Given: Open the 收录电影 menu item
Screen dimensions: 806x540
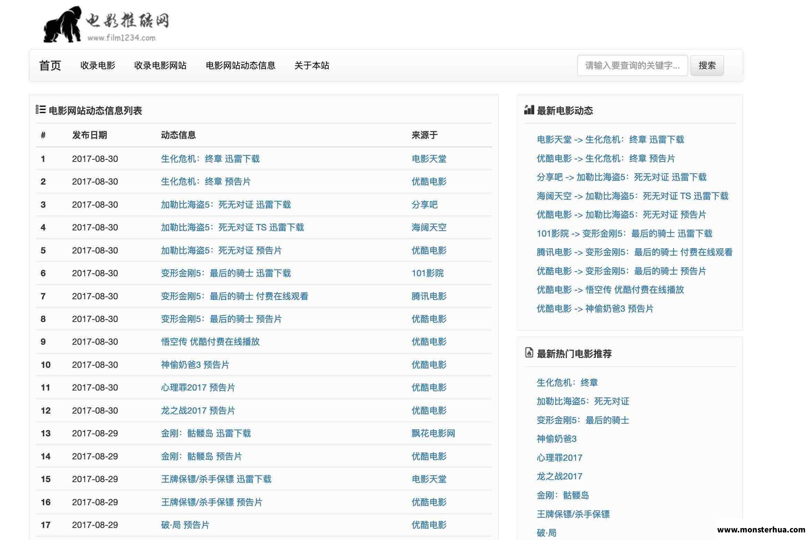Looking at the screenshot, I should pos(98,65).
